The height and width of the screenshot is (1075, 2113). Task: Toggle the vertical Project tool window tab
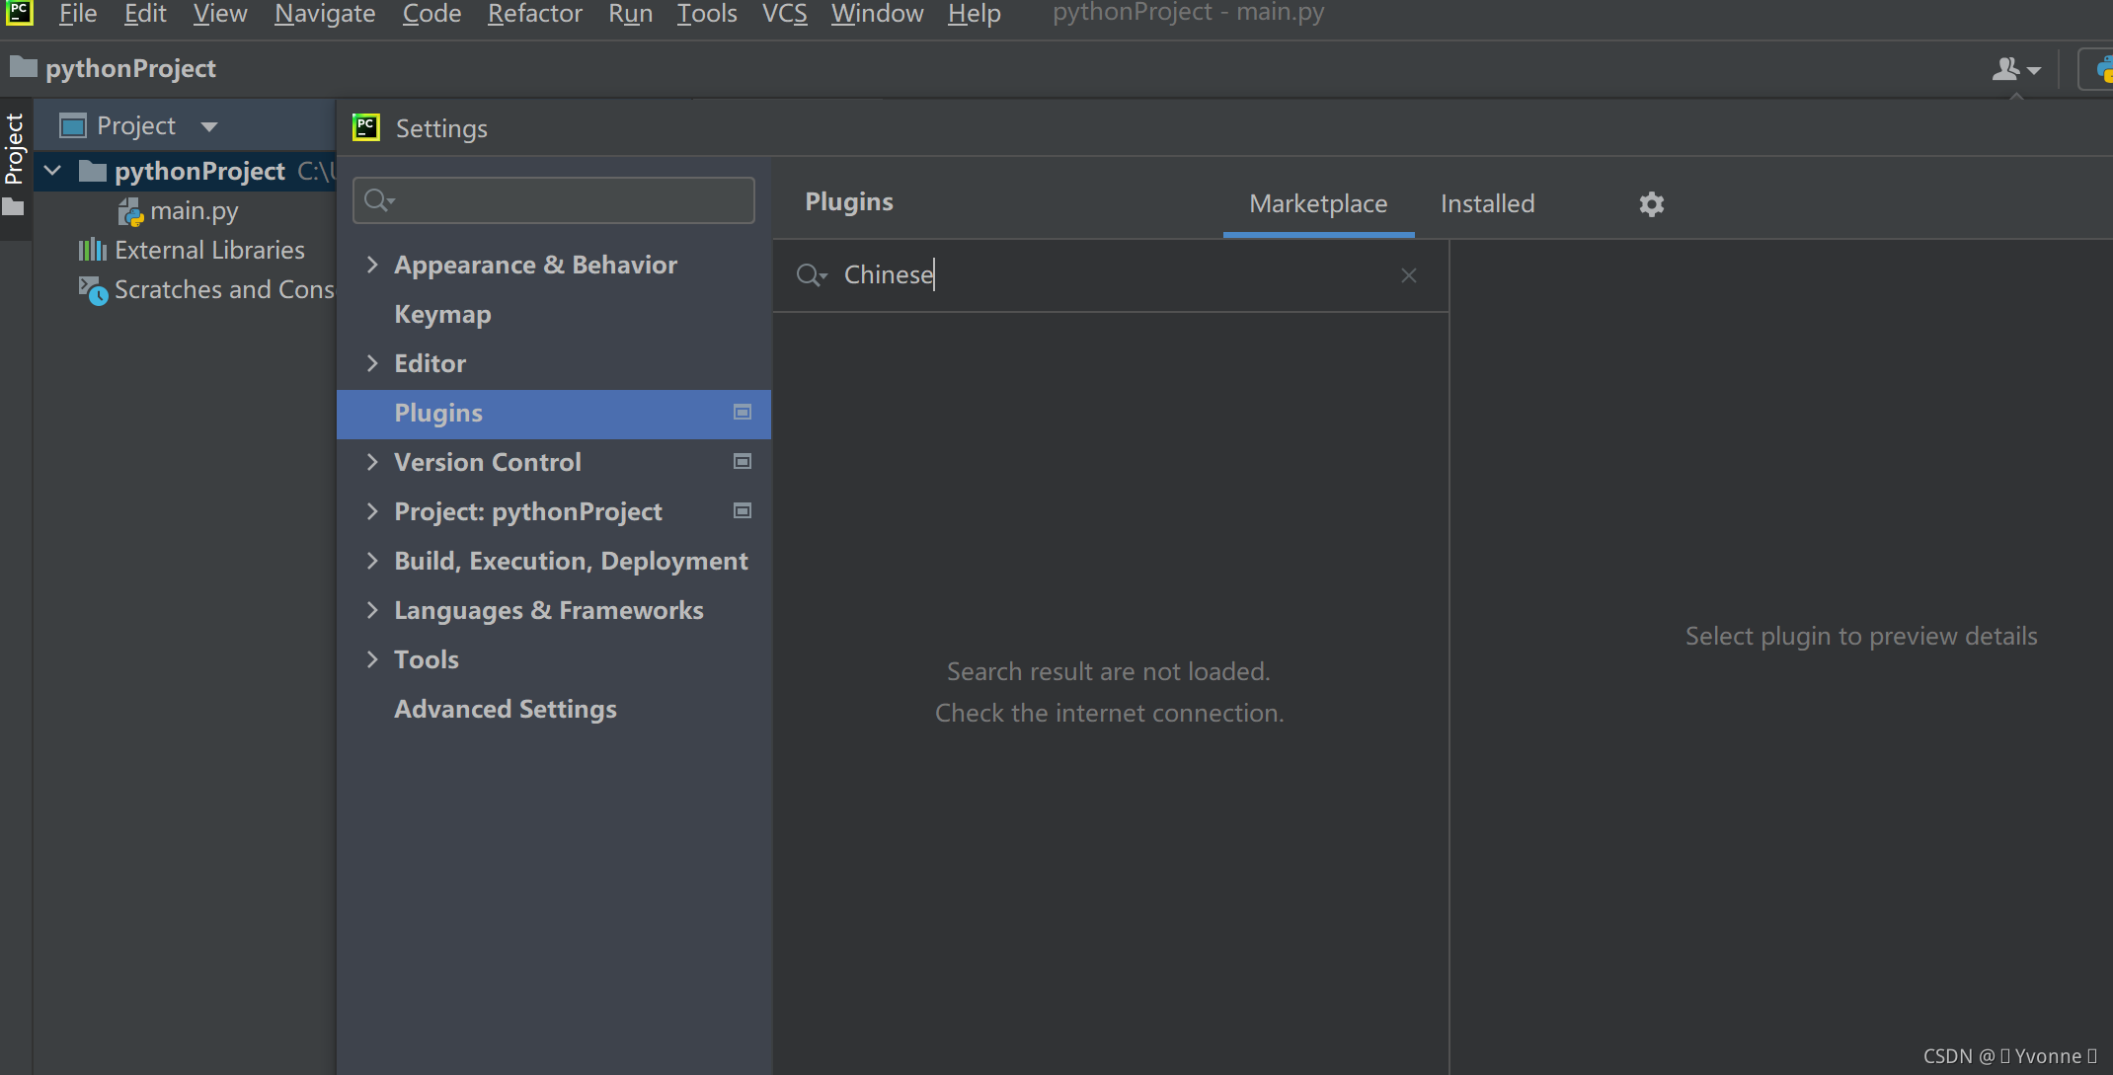tap(14, 148)
